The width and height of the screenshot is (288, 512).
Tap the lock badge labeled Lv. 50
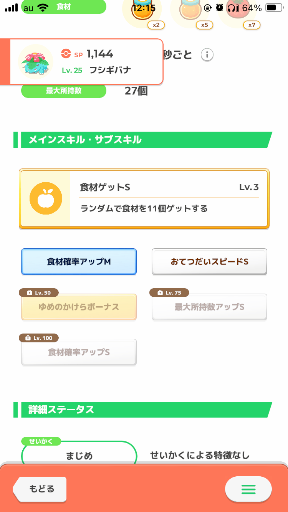(39, 292)
